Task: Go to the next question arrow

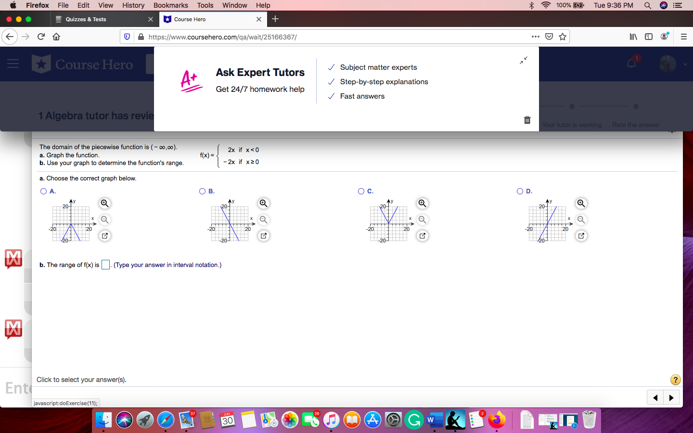Action: (x=671, y=398)
